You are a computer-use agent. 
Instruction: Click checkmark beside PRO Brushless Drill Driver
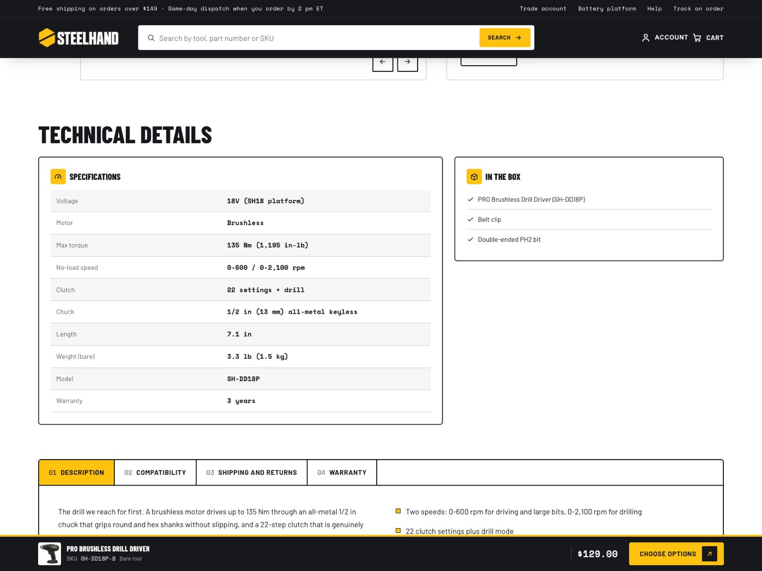click(x=470, y=200)
